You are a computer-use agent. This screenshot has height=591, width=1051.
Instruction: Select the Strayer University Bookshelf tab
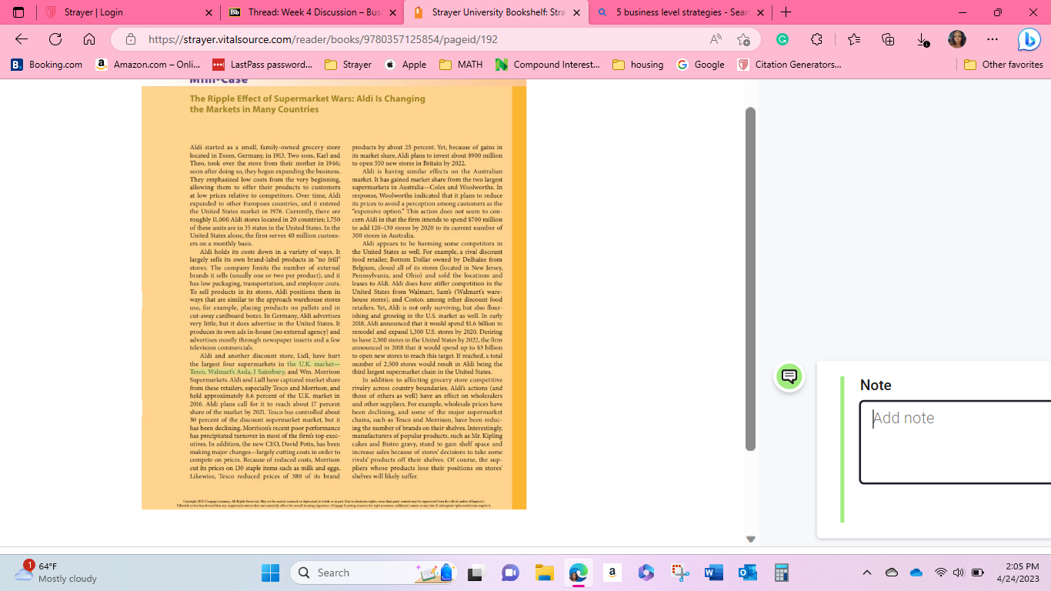click(497, 12)
